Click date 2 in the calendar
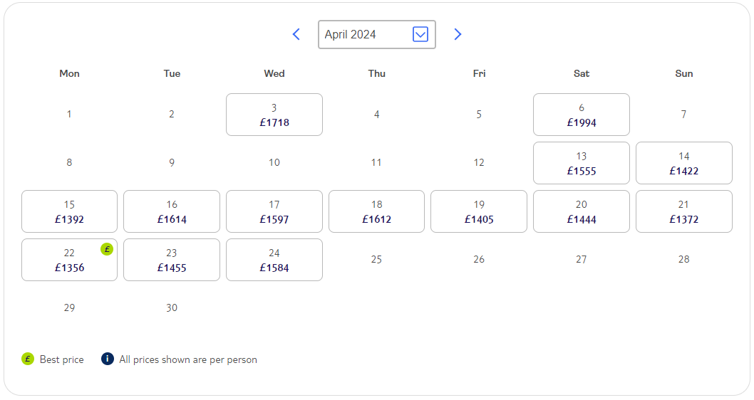 click(x=172, y=115)
